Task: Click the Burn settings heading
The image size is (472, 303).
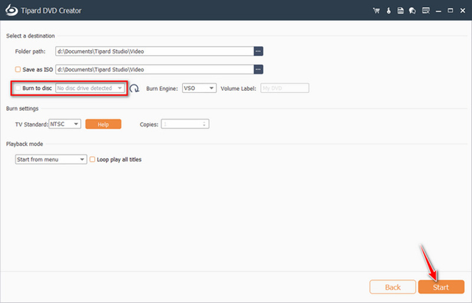Action: [x=22, y=108]
